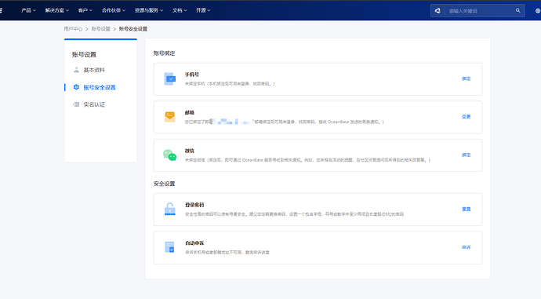This screenshot has width=541, height=299.
Task: Click the search keyword input field
Action: point(480,11)
